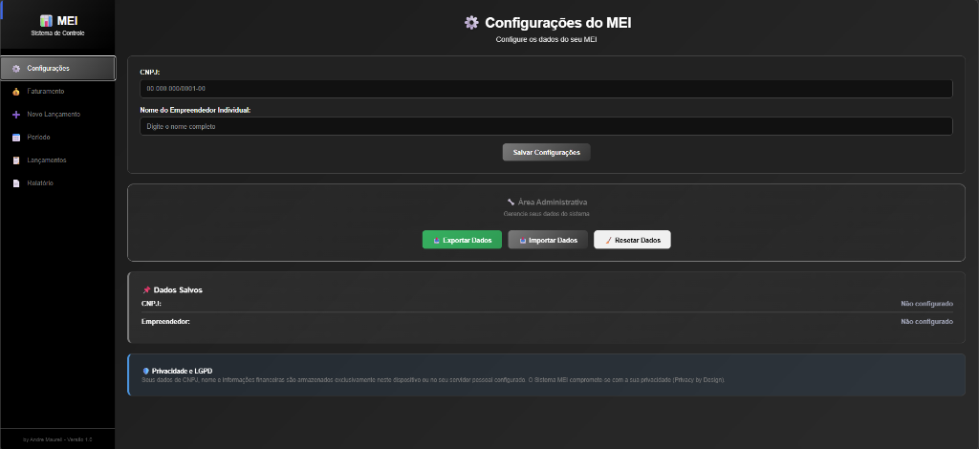Image resolution: width=979 pixels, height=449 pixels.
Task: Click the white Resetar Dados button
Action: tap(632, 240)
